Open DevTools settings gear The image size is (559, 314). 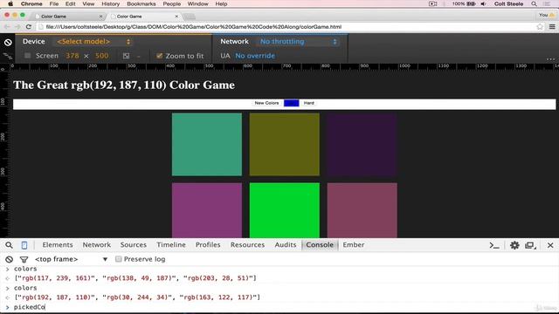514,245
